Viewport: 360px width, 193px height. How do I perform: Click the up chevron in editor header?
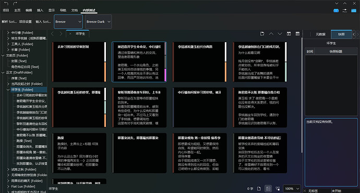(x=271, y=34)
